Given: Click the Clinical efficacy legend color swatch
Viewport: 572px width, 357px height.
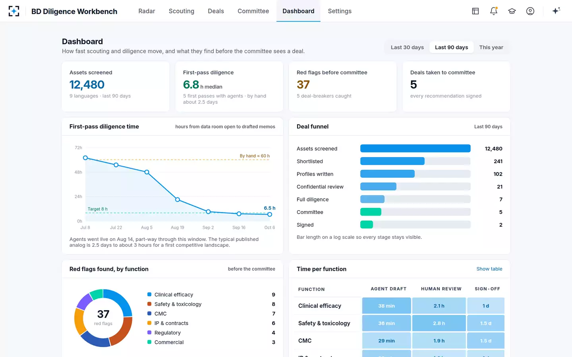Looking at the screenshot, I should [x=149, y=294].
